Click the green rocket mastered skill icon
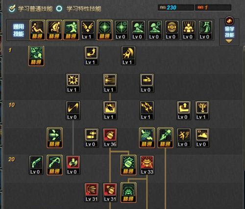This screenshot has height=209, width=245. 165,138
